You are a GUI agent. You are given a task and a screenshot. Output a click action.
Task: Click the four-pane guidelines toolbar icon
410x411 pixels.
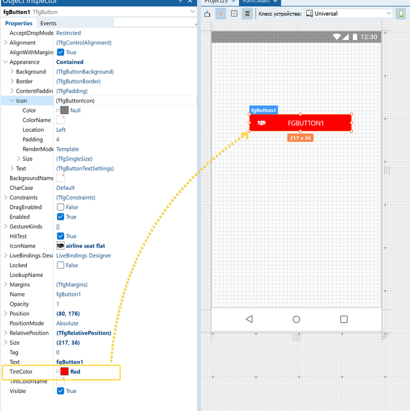[234, 14]
